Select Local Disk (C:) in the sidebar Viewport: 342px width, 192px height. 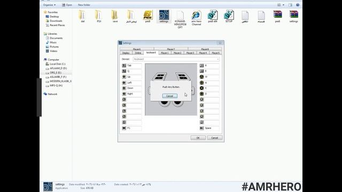click(x=56, y=64)
